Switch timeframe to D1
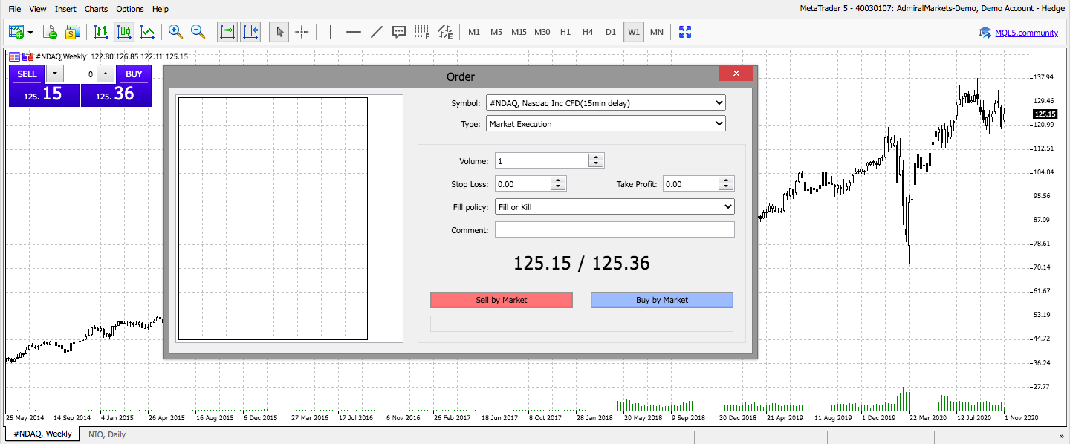Screen dimensions: 1070x444 [611, 32]
